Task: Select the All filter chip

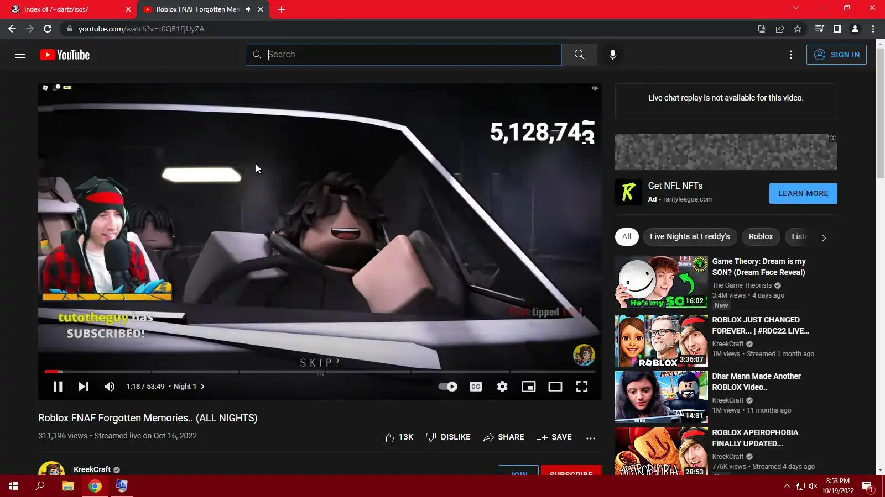Action: (x=627, y=236)
